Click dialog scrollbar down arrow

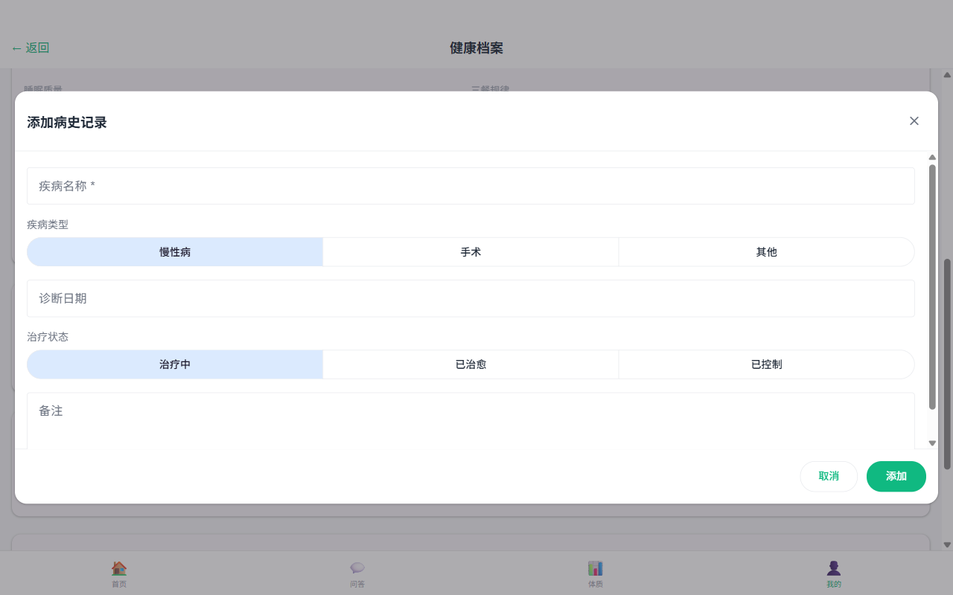[x=932, y=443]
